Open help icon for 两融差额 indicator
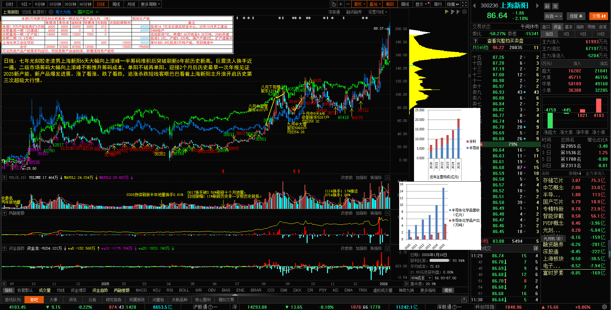This screenshot has width=611, height=310. [x=5, y=213]
